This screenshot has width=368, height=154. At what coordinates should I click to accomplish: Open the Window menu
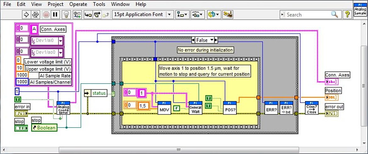[x=120, y=4]
